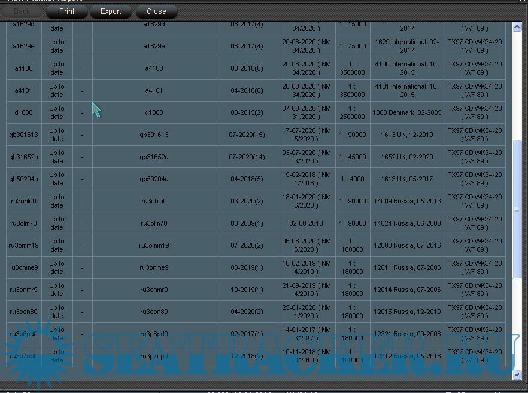
Task: Click the scrollbar down arrow
Action: pyautogui.click(x=517, y=374)
